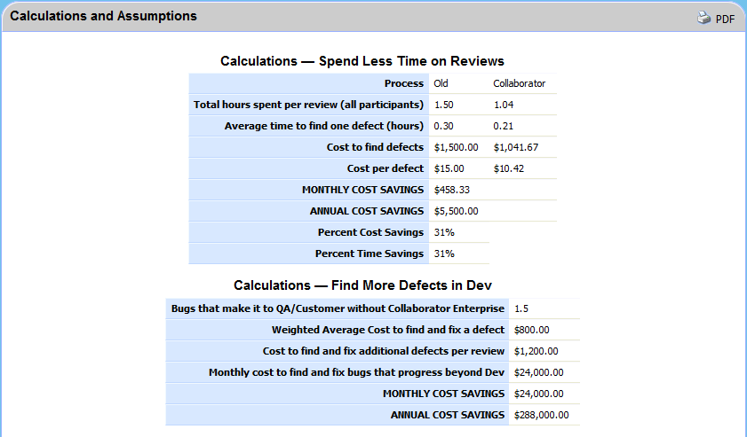Select the $288,000.00 annual cost savings value
This screenshot has height=437, width=747.
pos(542,415)
